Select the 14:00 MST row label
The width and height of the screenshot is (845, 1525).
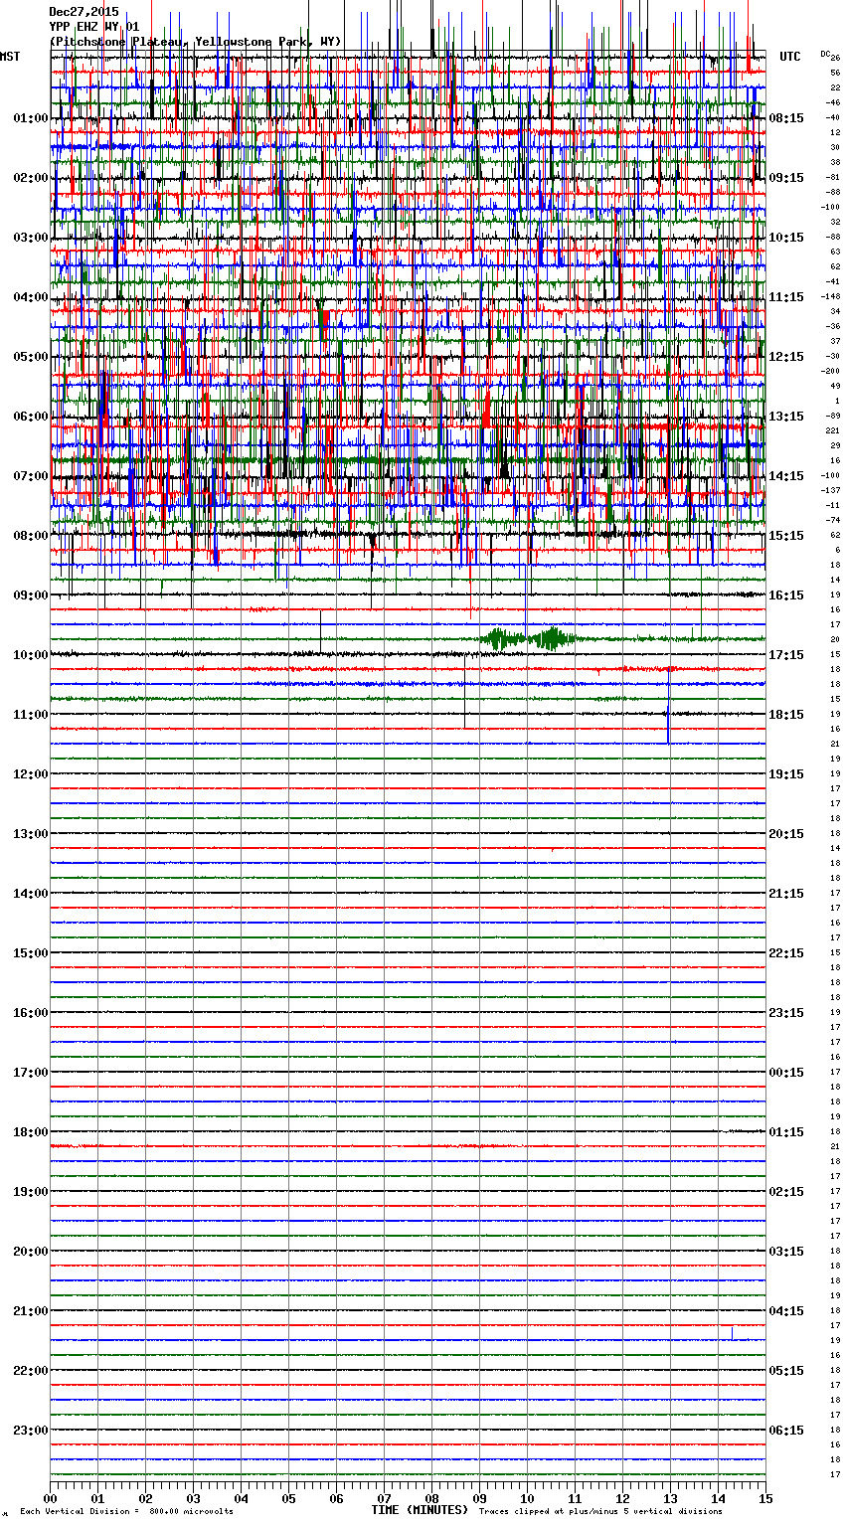pos(30,894)
